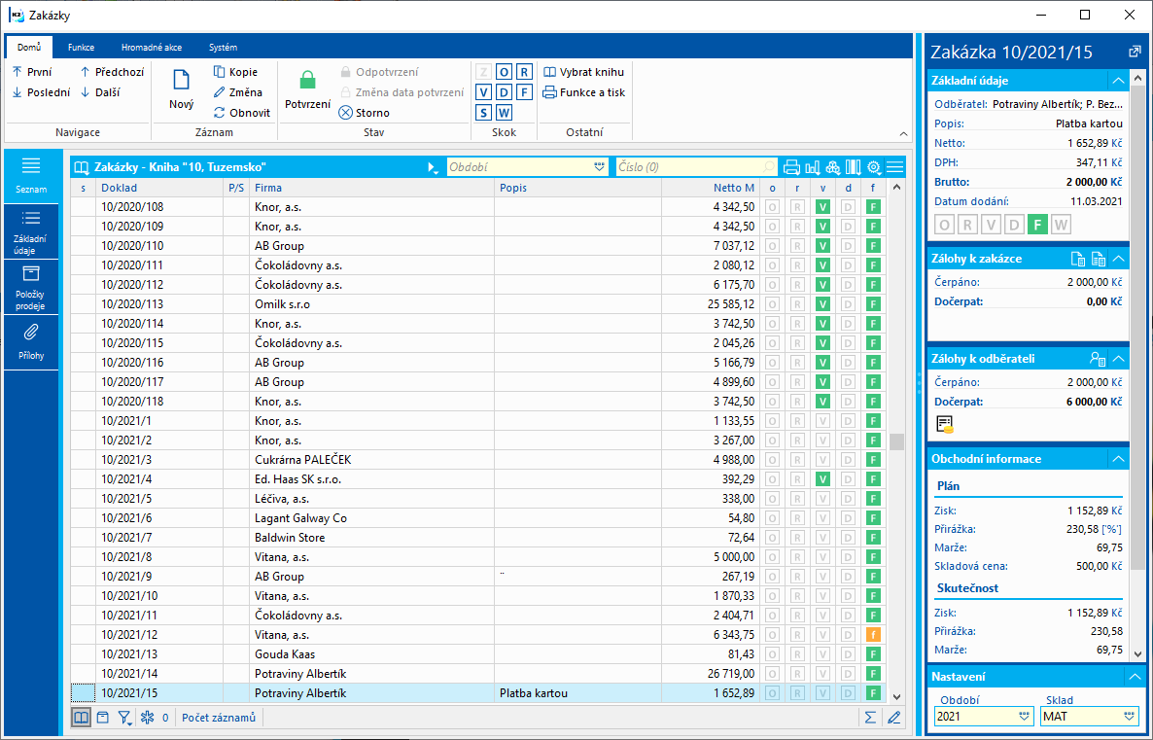Click the sum (Σ) icon in the status bar
Screen dimensions: 1153x740
click(870, 718)
